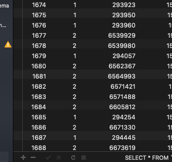The width and height of the screenshot is (172, 162).
Task: Select cell with id 1687
Action: pos(39,138)
